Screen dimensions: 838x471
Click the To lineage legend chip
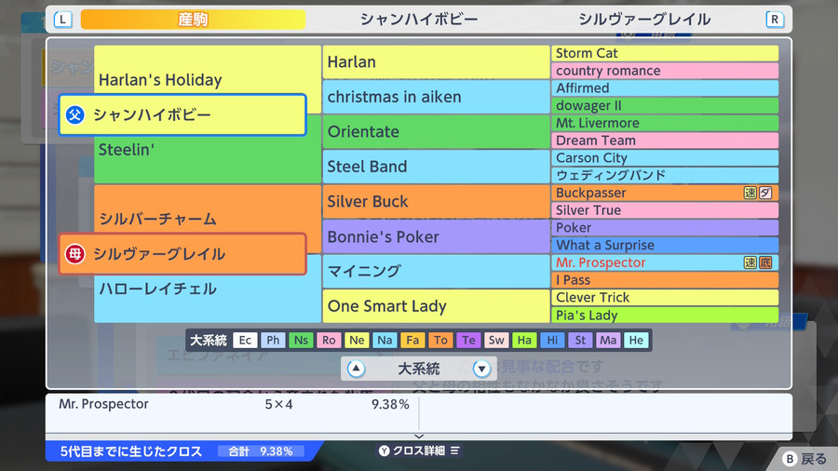click(x=440, y=340)
